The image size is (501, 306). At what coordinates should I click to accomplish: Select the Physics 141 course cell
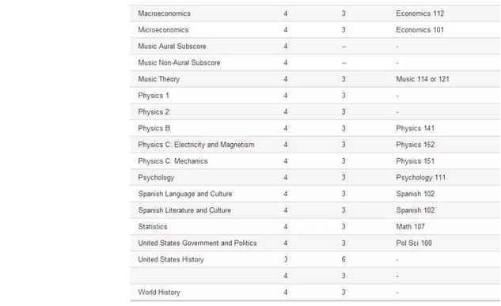[x=415, y=128]
